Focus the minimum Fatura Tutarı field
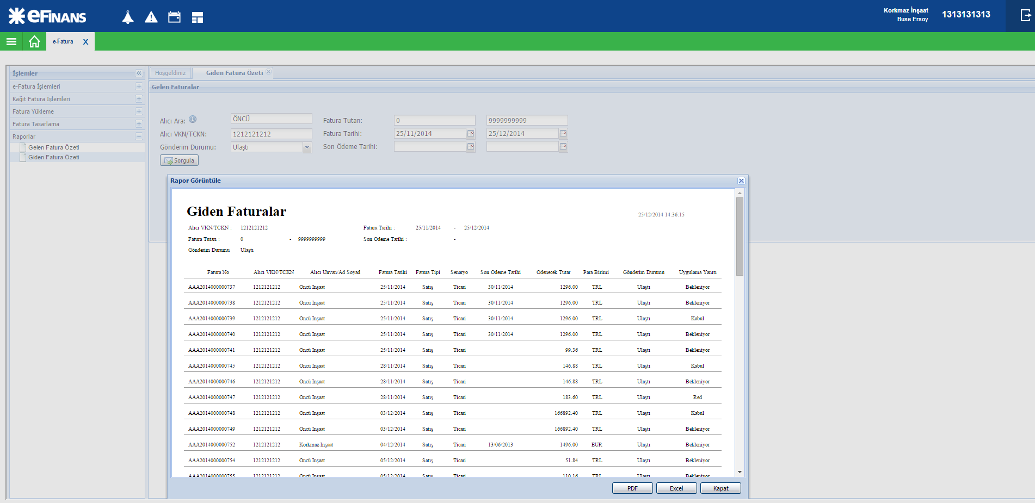Viewport: 1035px width, 503px height. tap(435, 120)
